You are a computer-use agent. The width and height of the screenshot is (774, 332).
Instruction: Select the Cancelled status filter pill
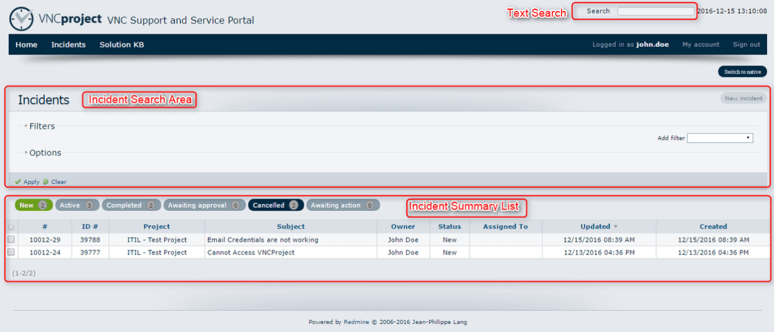pyautogui.click(x=275, y=205)
